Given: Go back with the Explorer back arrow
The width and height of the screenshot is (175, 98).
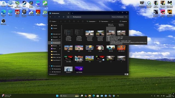Looking at the screenshot, I should pos(50,17).
